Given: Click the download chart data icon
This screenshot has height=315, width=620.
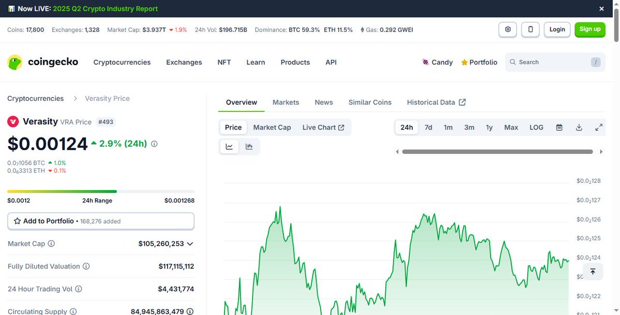Looking at the screenshot, I should pos(579,128).
